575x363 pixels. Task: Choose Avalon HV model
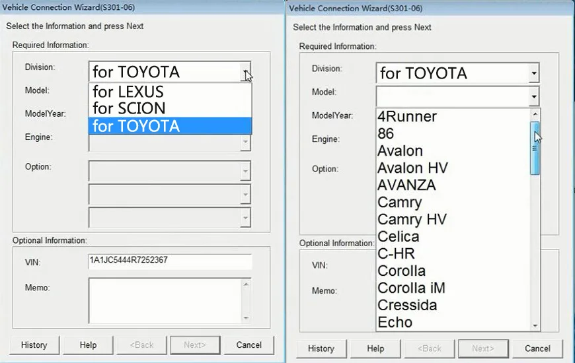pyautogui.click(x=453, y=168)
